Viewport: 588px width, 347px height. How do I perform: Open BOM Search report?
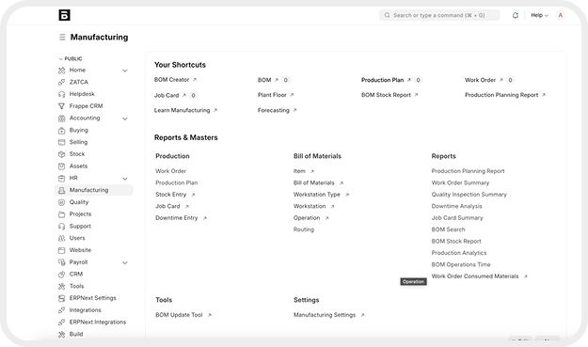tap(448, 229)
